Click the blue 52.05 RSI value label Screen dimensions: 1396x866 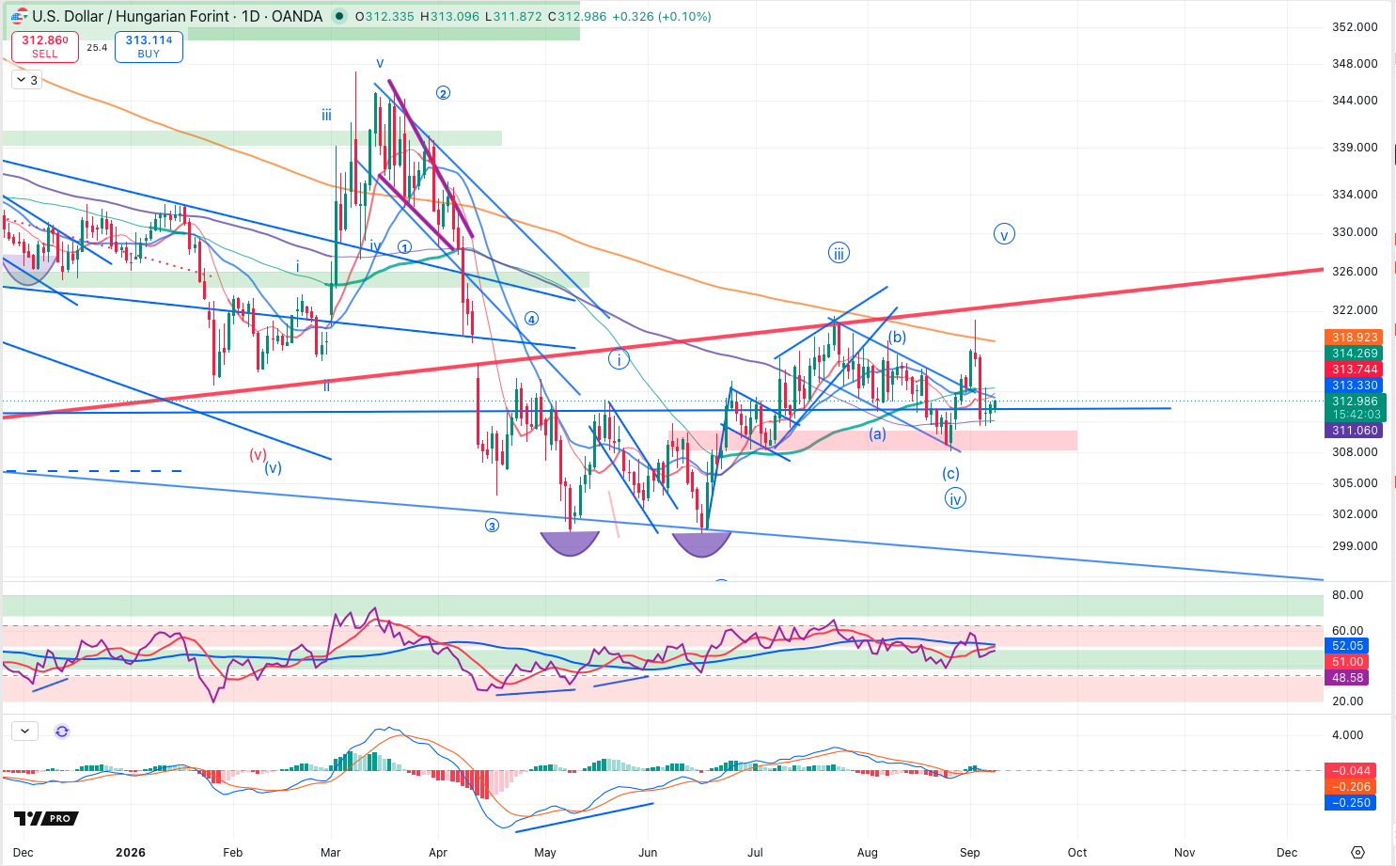(x=1348, y=646)
